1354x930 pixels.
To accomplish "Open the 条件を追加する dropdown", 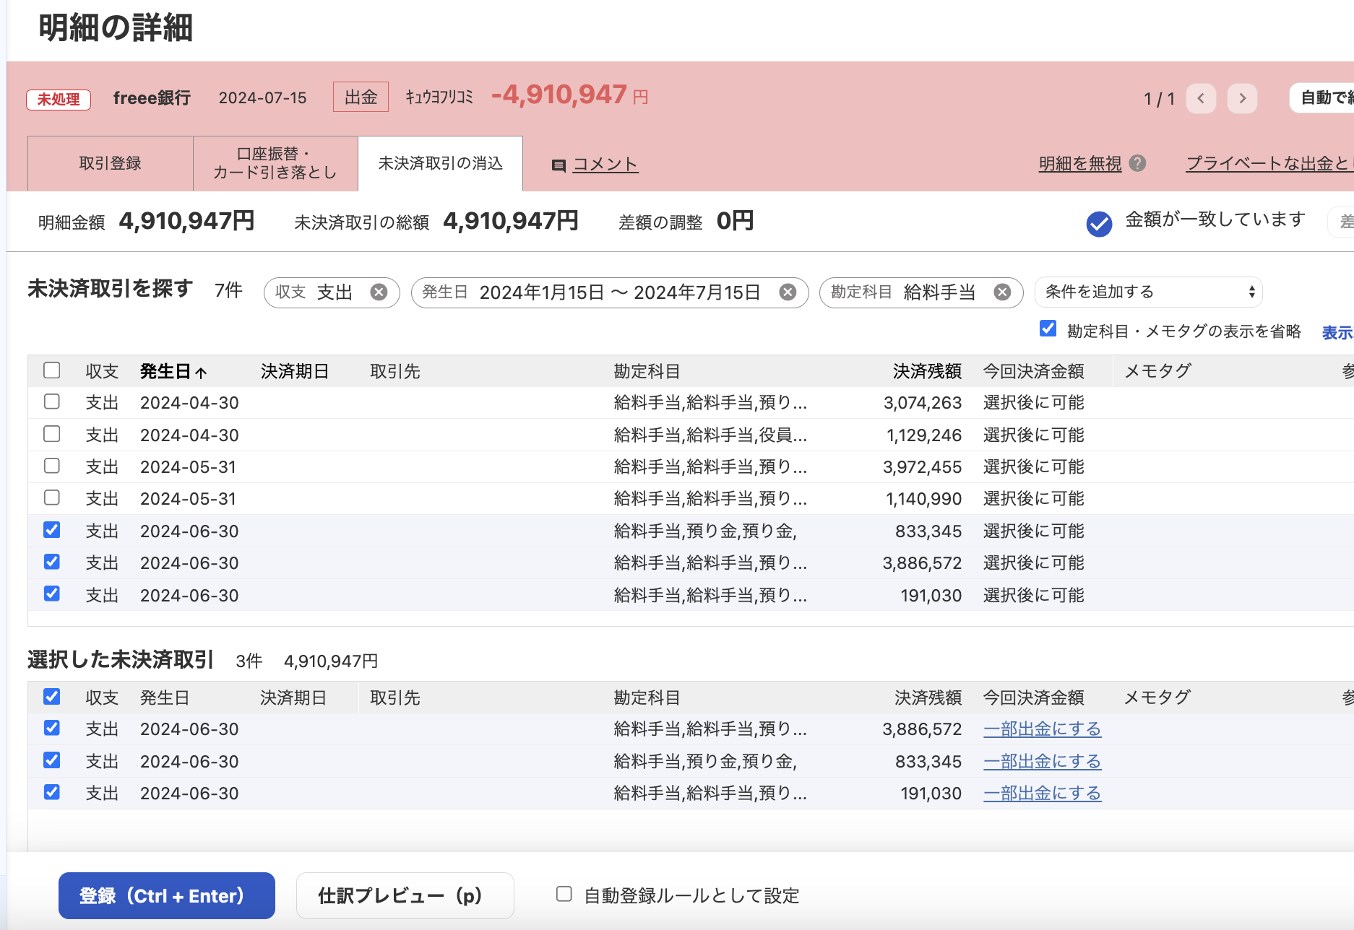I will (x=1149, y=292).
